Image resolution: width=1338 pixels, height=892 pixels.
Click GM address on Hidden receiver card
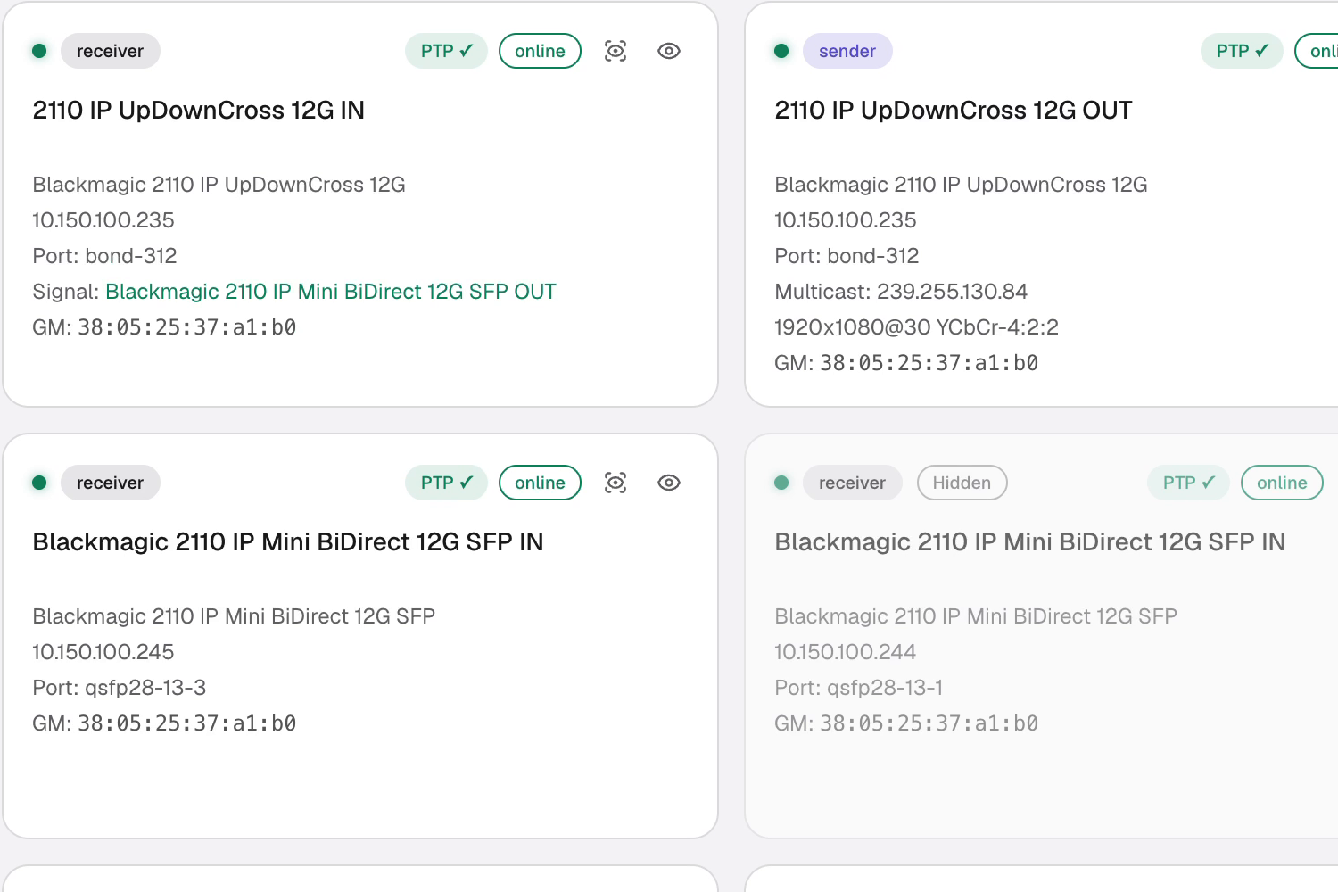pos(929,723)
